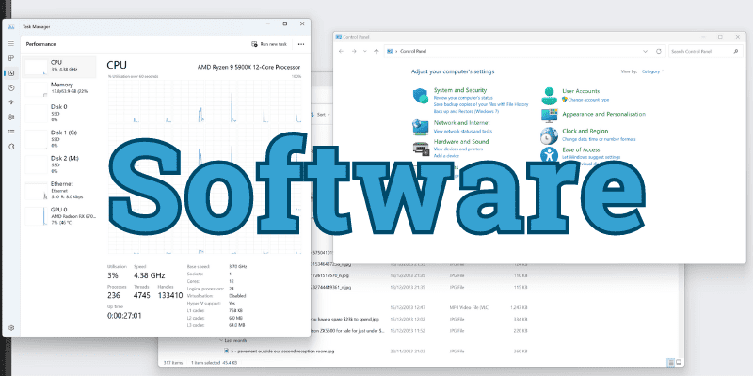Select CPU in Performance resource list
753x376 pixels.
pyautogui.click(x=59, y=66)
